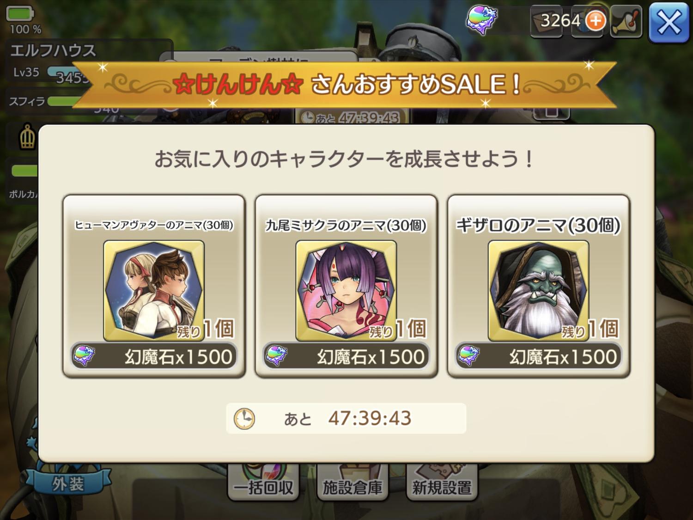Open the 新規設置 new placement button
This screenshot has width=693, height=520.
(x=442, y=483)
